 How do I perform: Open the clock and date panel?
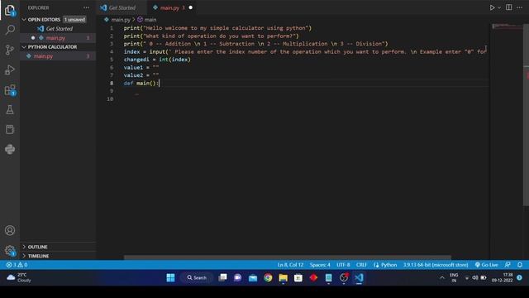click(503, 278)
